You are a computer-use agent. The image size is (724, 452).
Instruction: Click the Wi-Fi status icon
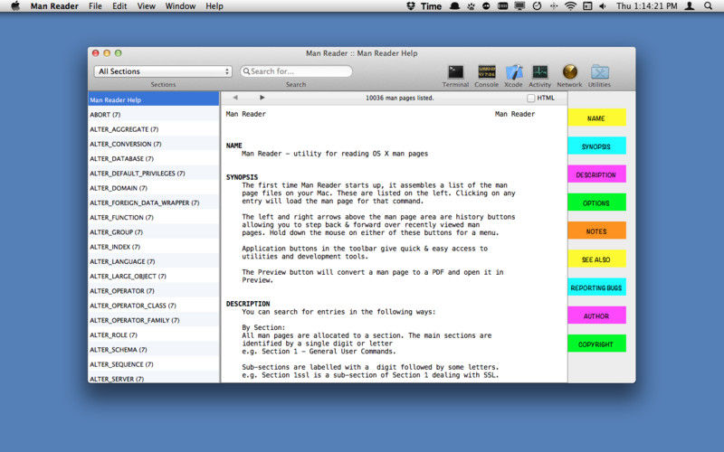[571, 6]
